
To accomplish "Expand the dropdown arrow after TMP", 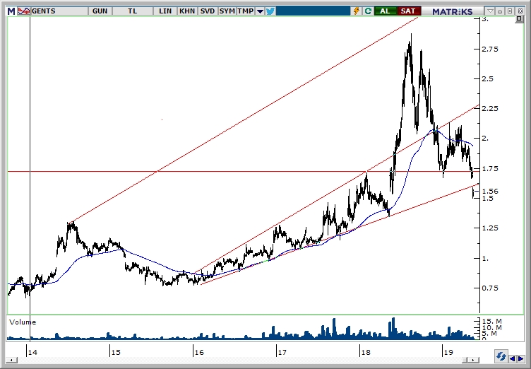I will tap(260, 11).
